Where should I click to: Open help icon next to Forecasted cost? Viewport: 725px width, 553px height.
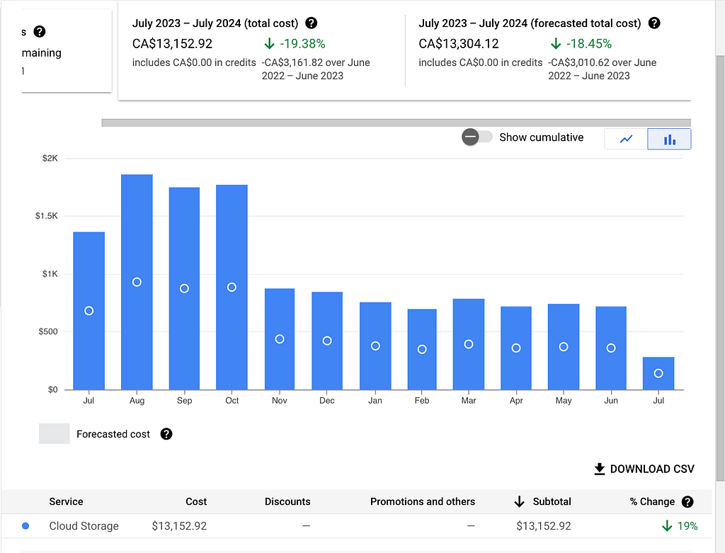[166, 434]
